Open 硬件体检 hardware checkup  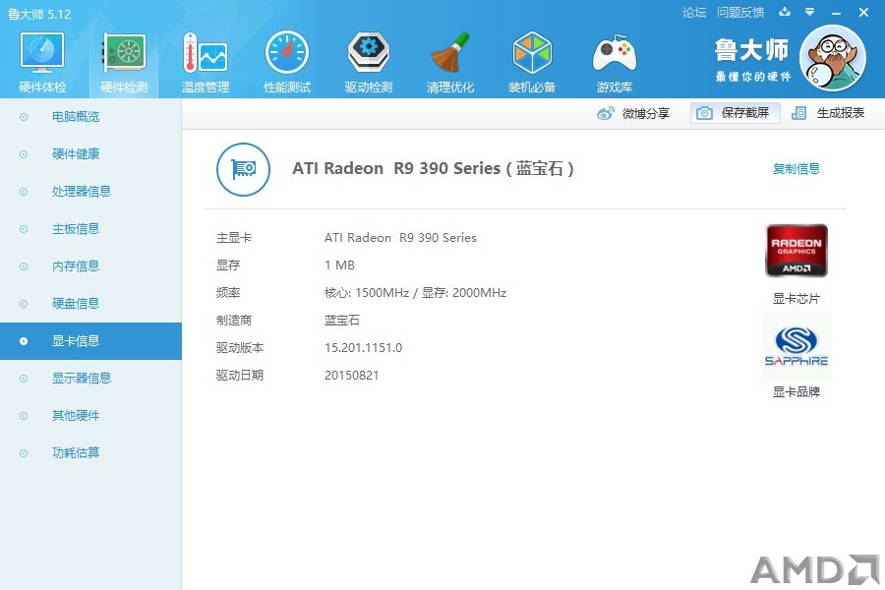tap(42, 62)
